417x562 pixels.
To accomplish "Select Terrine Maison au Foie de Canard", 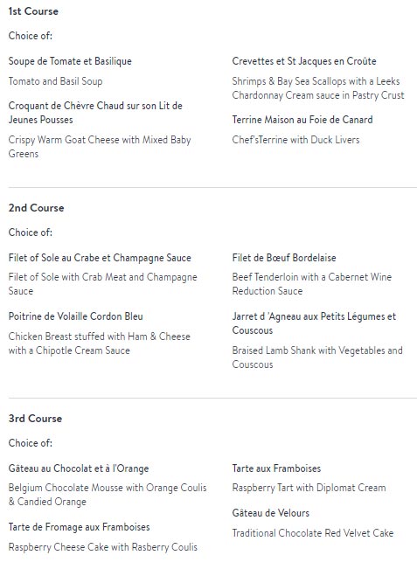I will point(302,120).
